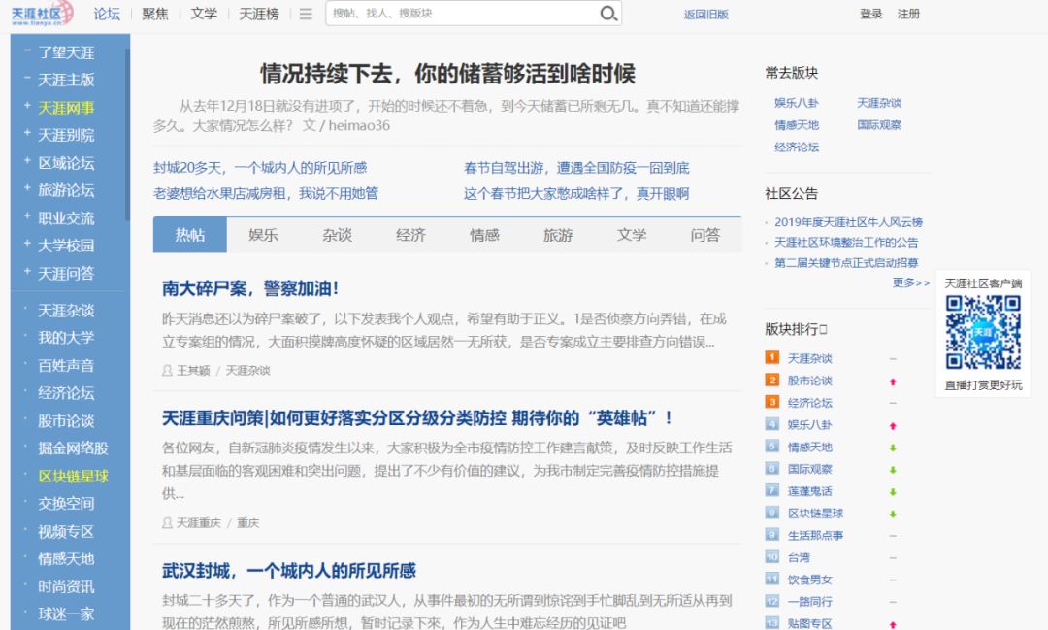This screenshot has width=1048, height=630.
Task: Open the 天涯重庆问策 post title
Action: click(x=417, y=418)
